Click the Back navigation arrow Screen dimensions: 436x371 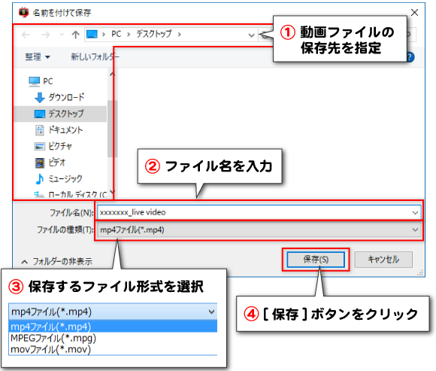[x=26, y=35]
